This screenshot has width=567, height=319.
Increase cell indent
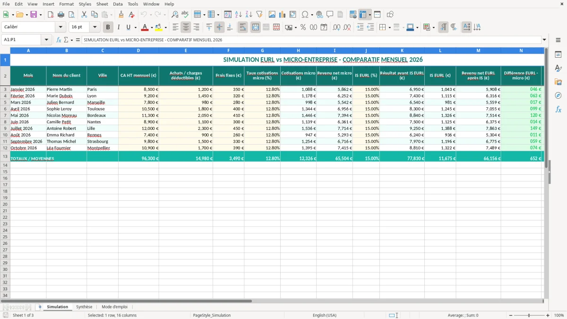coord(360,27)
